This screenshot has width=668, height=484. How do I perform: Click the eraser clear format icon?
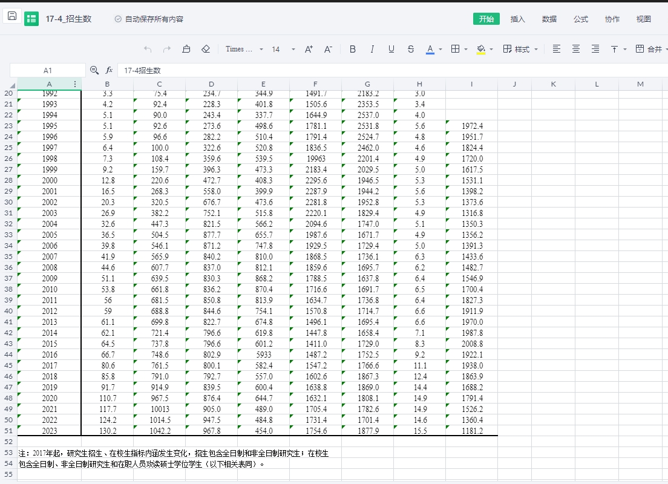[206, 49]
